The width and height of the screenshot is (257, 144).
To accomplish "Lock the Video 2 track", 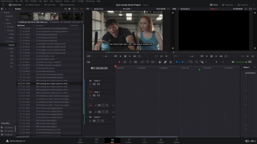I will [x=90, y=84].
